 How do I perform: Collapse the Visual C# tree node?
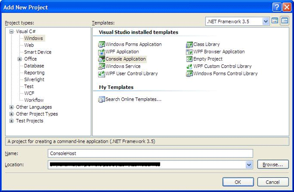tap(11, 31)
